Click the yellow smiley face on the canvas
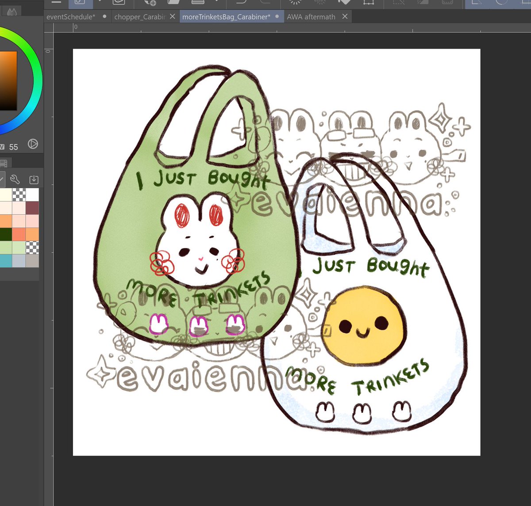The width and height of the screenshot is (531, 506). [363, 325]
